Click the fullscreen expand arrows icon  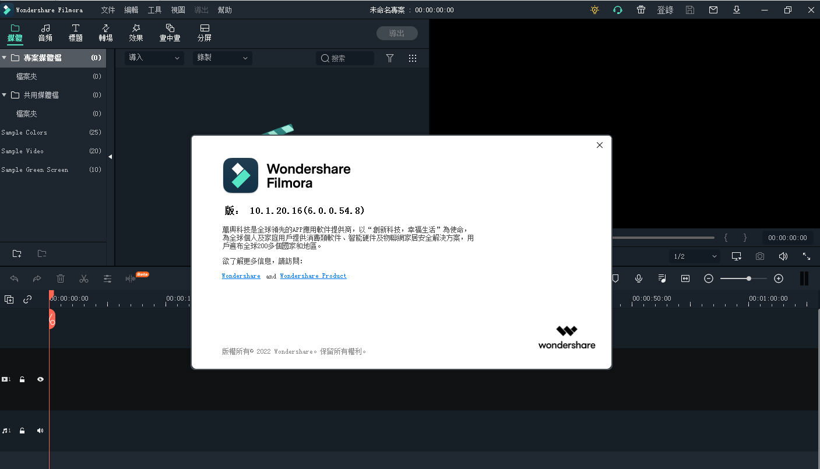pyautogui.click(x=807, y=256)
